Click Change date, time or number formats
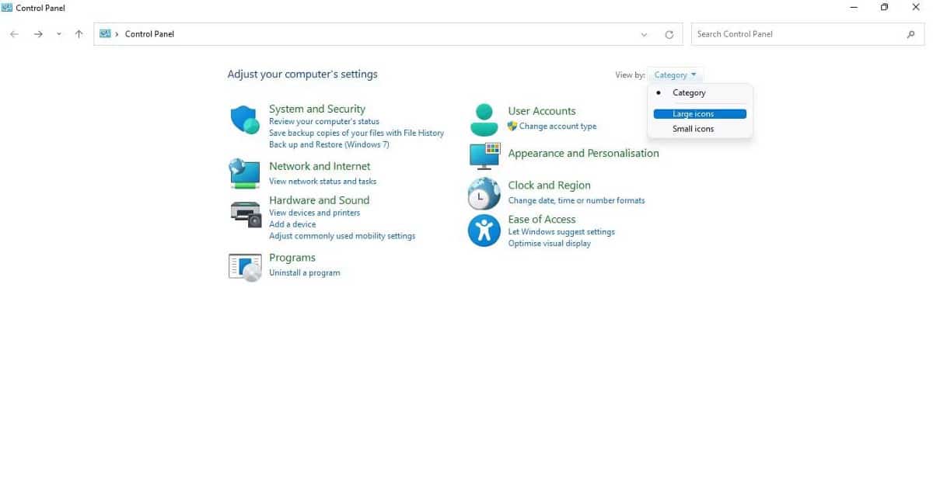933x482 pixels. (x=576, y=200)
